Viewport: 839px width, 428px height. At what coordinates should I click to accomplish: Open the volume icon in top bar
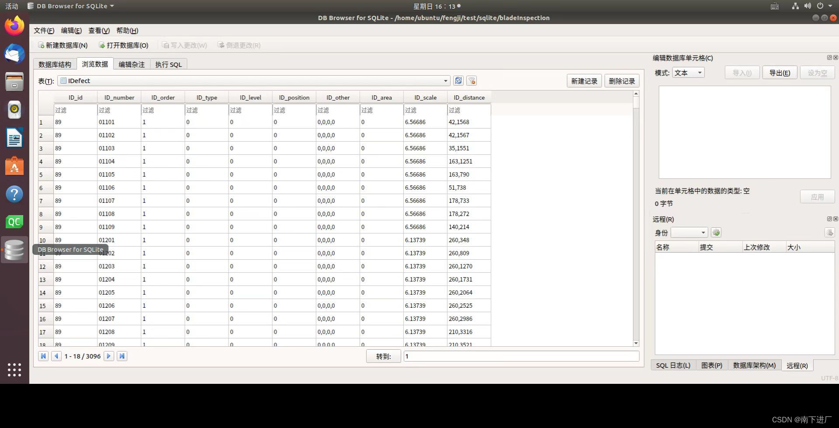point(808,6)
